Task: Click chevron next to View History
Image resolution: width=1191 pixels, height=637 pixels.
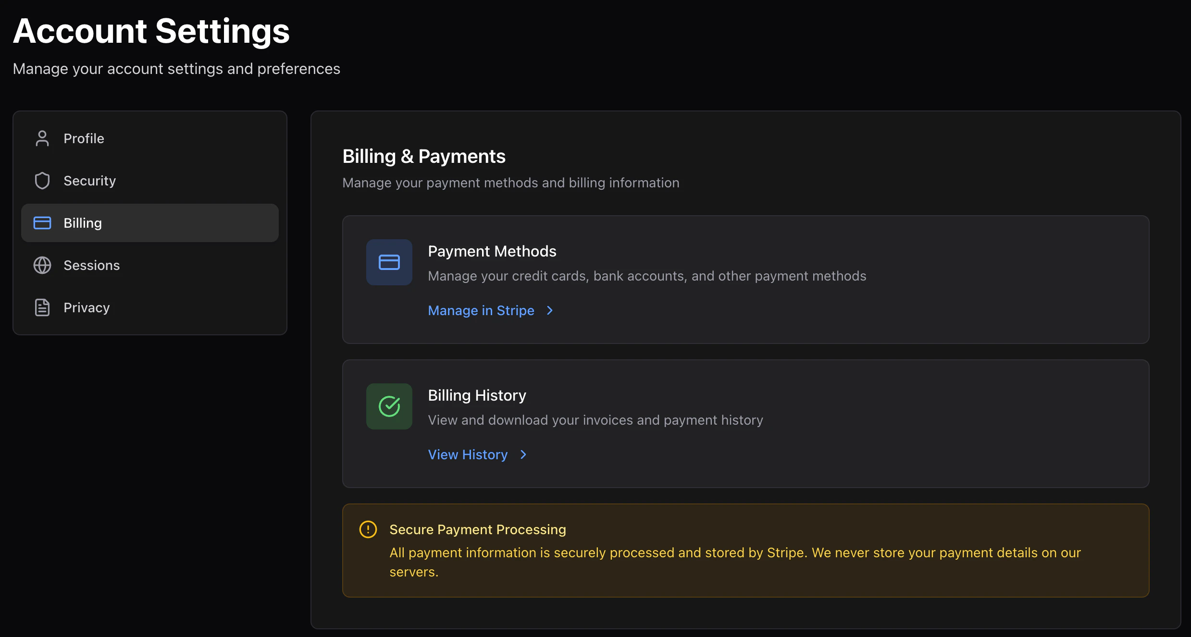Action: [x=523, y=454]
